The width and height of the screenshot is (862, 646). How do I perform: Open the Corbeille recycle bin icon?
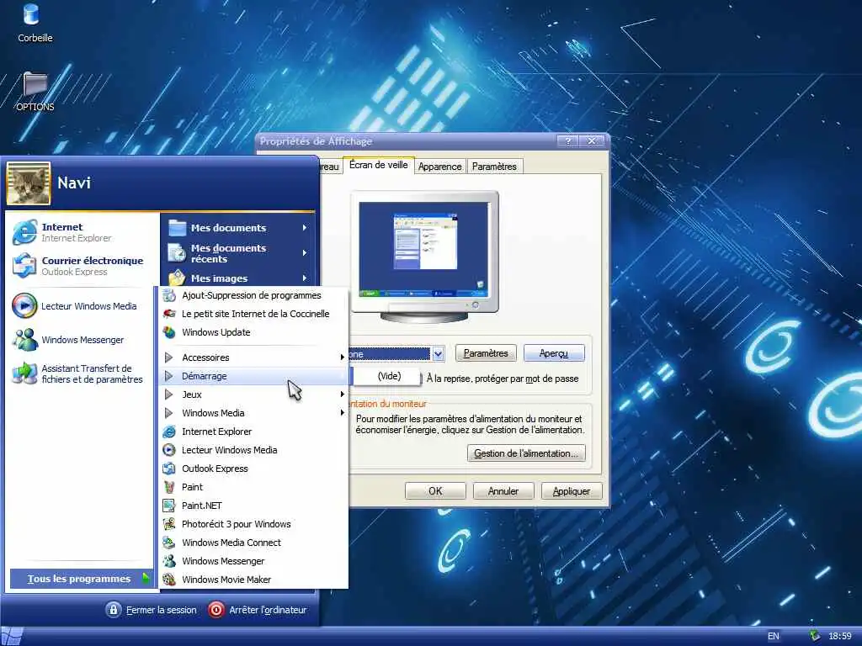tap(31, 15)
